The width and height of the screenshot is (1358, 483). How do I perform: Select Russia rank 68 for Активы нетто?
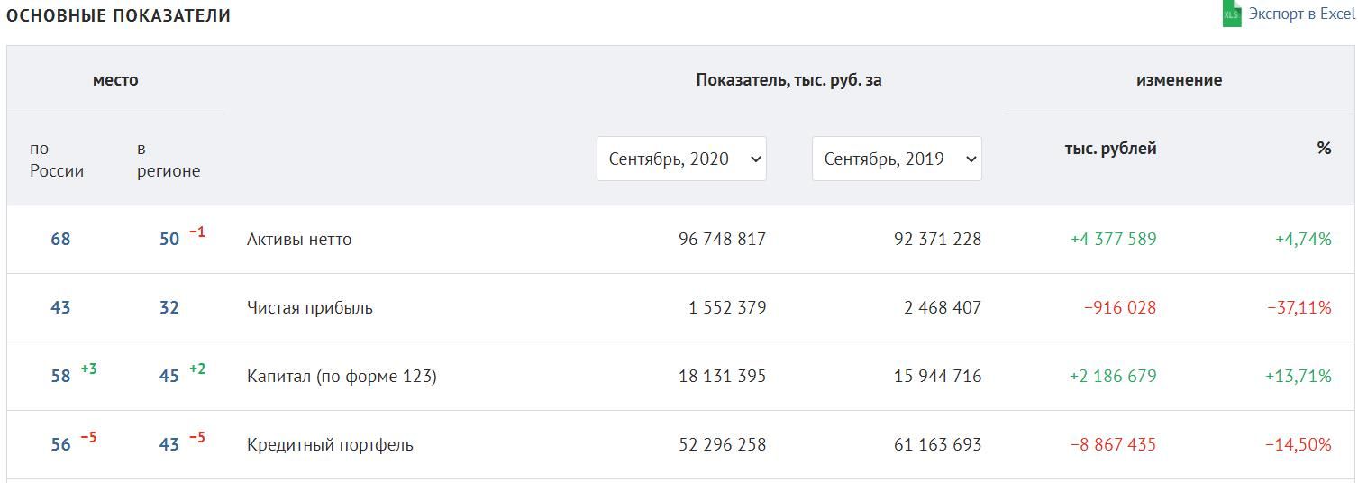[60, 240]
